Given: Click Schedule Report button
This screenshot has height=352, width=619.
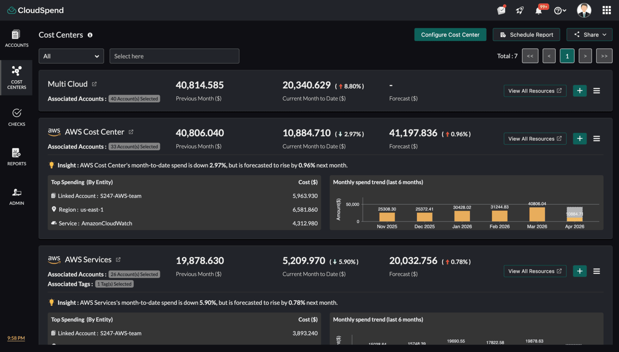Looking at the screenshot, I should (x=526, y=35).
